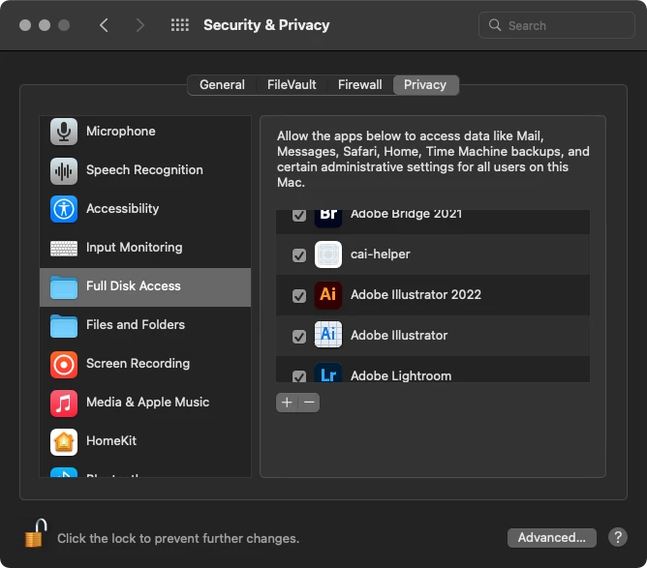Image resolution: width=647 pixels, height=568 pixels.
Task: Select the Adobe Lightroom row text
Action: (401, 375)
